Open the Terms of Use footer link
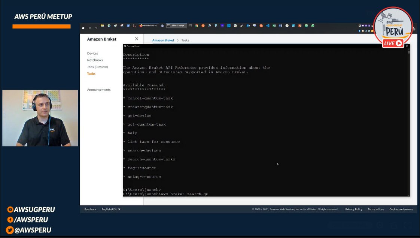420x238 pixels. tap(375, 209)
